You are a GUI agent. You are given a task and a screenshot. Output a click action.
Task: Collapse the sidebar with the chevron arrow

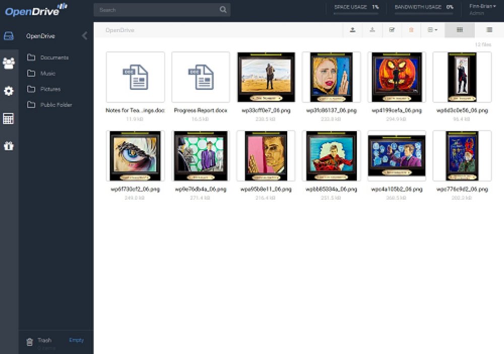(85, 36)
